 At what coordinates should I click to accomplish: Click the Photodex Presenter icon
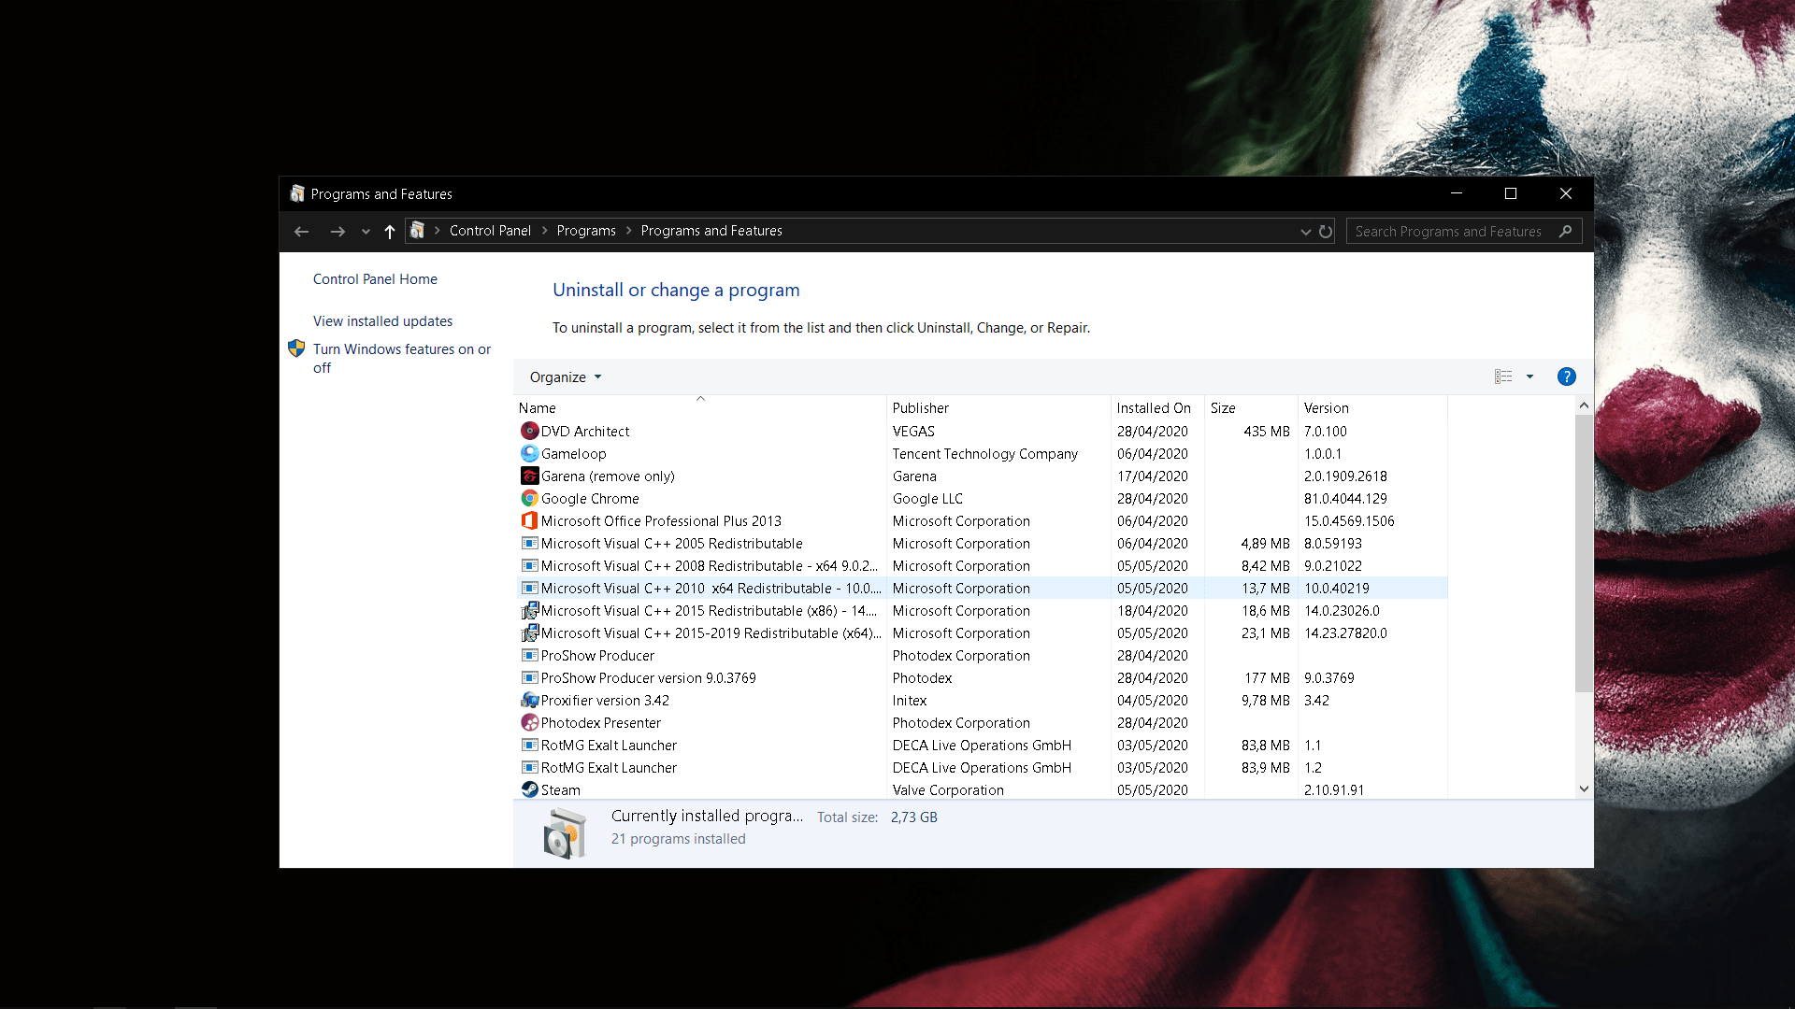(x=529, y=722)
